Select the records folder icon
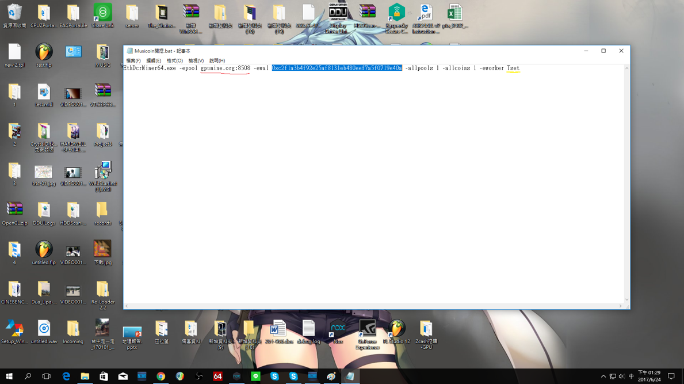 pyautogui.click(x=102, y=214)
